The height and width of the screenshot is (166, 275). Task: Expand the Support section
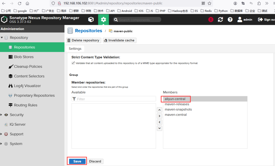click(1, 134)
